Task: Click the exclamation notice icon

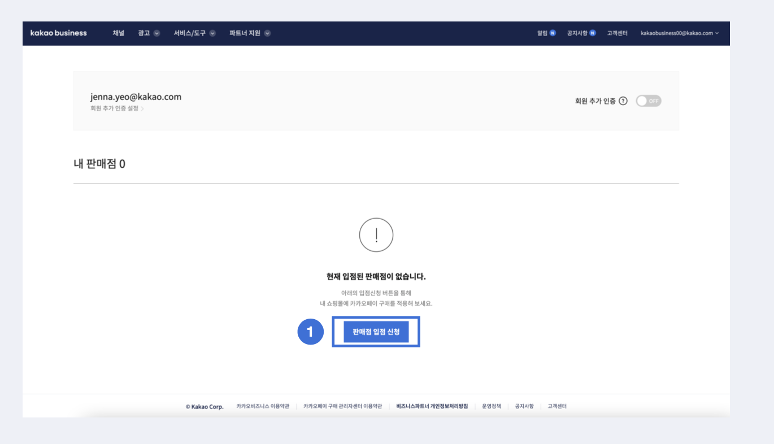Action: point(376,235)
